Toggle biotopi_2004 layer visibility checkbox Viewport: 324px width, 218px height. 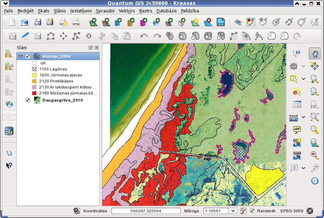point(28,56)
